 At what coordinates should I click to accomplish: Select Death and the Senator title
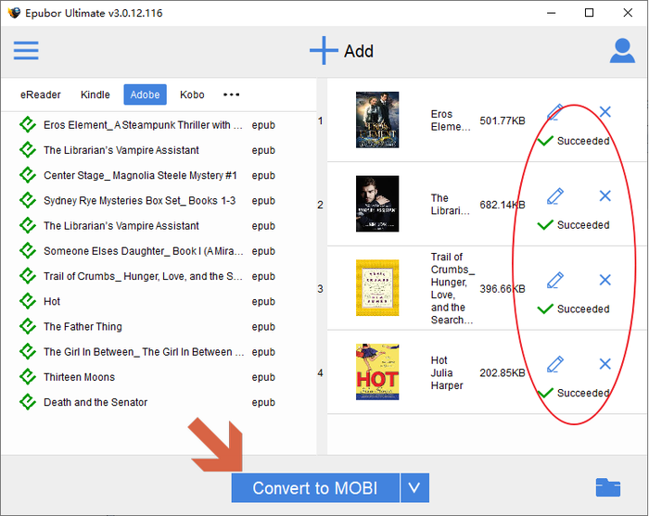[x=95, y=402]
